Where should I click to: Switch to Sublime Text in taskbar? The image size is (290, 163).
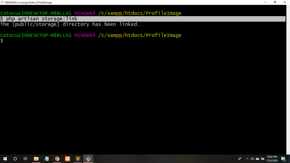[x=78, y=159]
